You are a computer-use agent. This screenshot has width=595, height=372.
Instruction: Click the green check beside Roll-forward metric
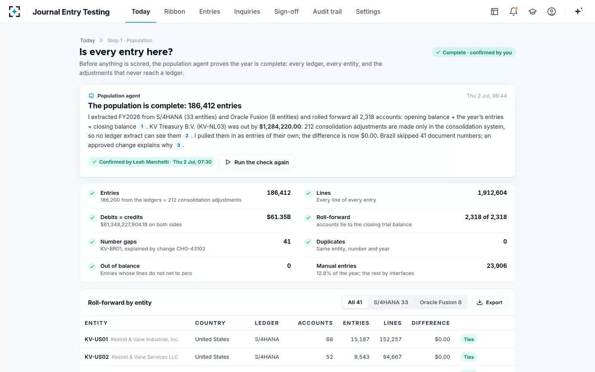[x=308, y=217]
